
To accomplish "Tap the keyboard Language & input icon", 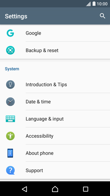I will [x=10, y=119].
